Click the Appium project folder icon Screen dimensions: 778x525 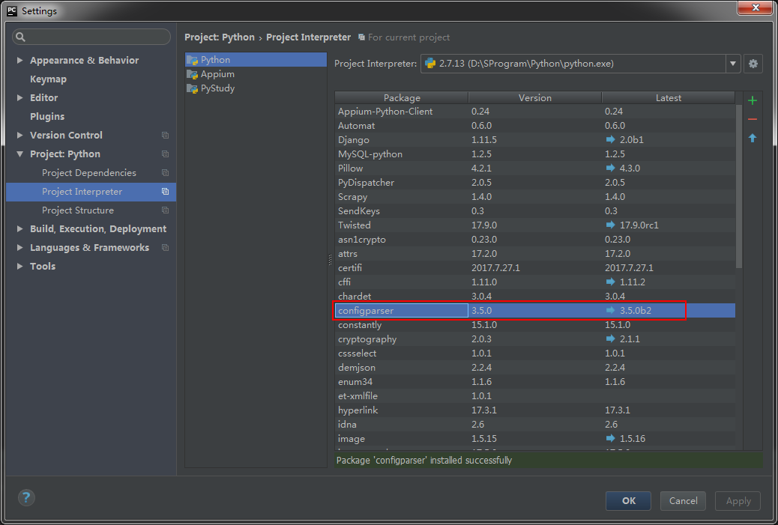click(192, 74)
